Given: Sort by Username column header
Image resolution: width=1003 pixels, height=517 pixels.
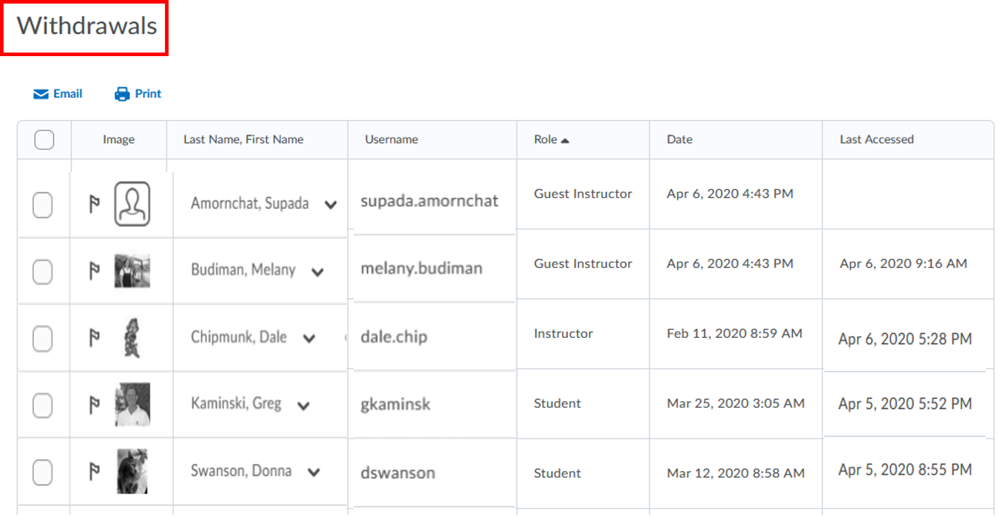Looking at the screenshot, I should click(392, 139).
